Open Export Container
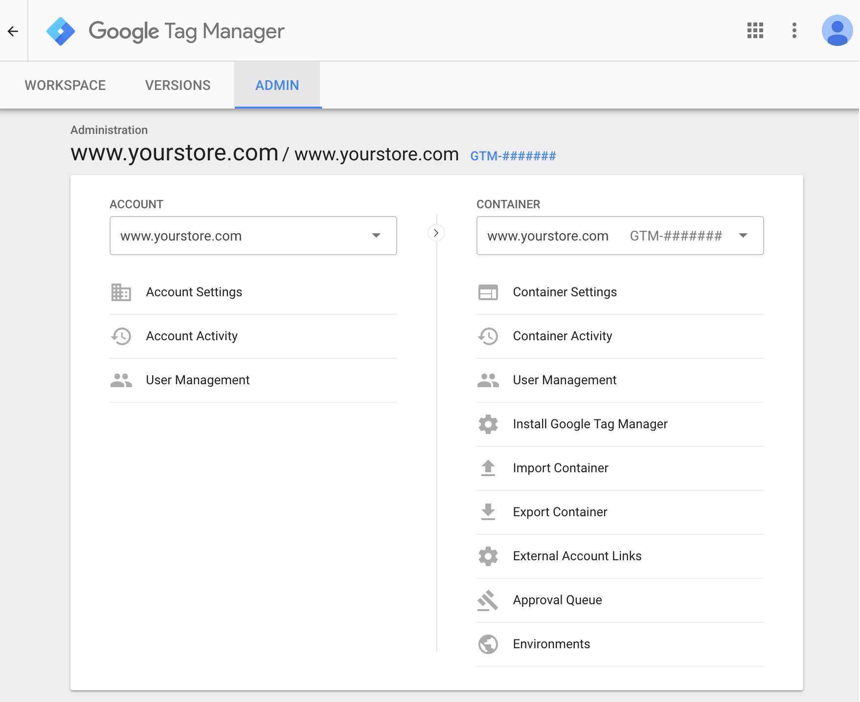Image resolution: width=860 pixels, height=702 pixels. pos(620,512)
